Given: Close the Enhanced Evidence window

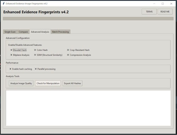Looking at the screenshot, I should tap(171, 4).
